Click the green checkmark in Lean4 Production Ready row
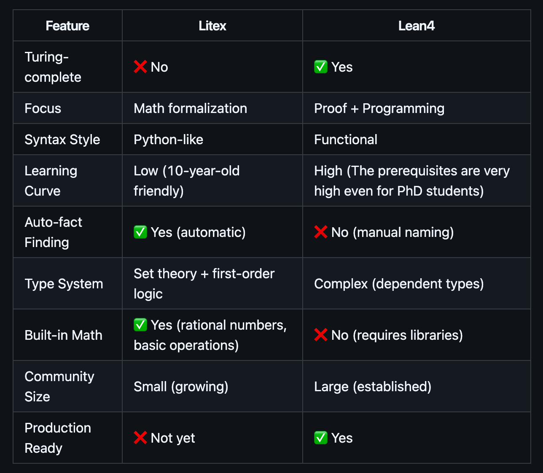Image resolution: width=543 pixels, height=473 pixels. coord(320,438)
